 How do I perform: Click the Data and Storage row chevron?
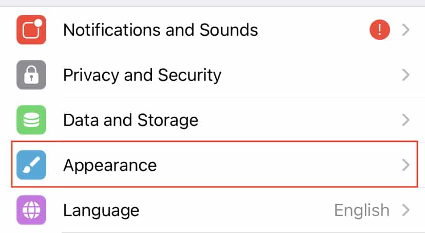(x=406, y=120)
